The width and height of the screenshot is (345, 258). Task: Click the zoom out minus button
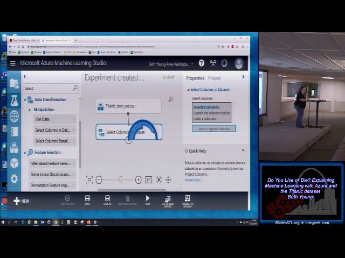[99, 180]
